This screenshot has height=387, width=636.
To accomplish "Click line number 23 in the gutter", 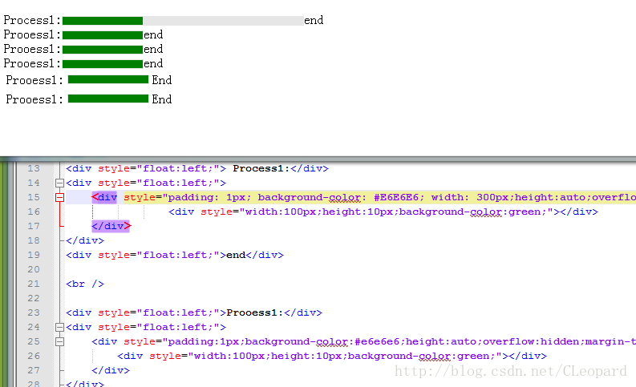I will point(34,312).
